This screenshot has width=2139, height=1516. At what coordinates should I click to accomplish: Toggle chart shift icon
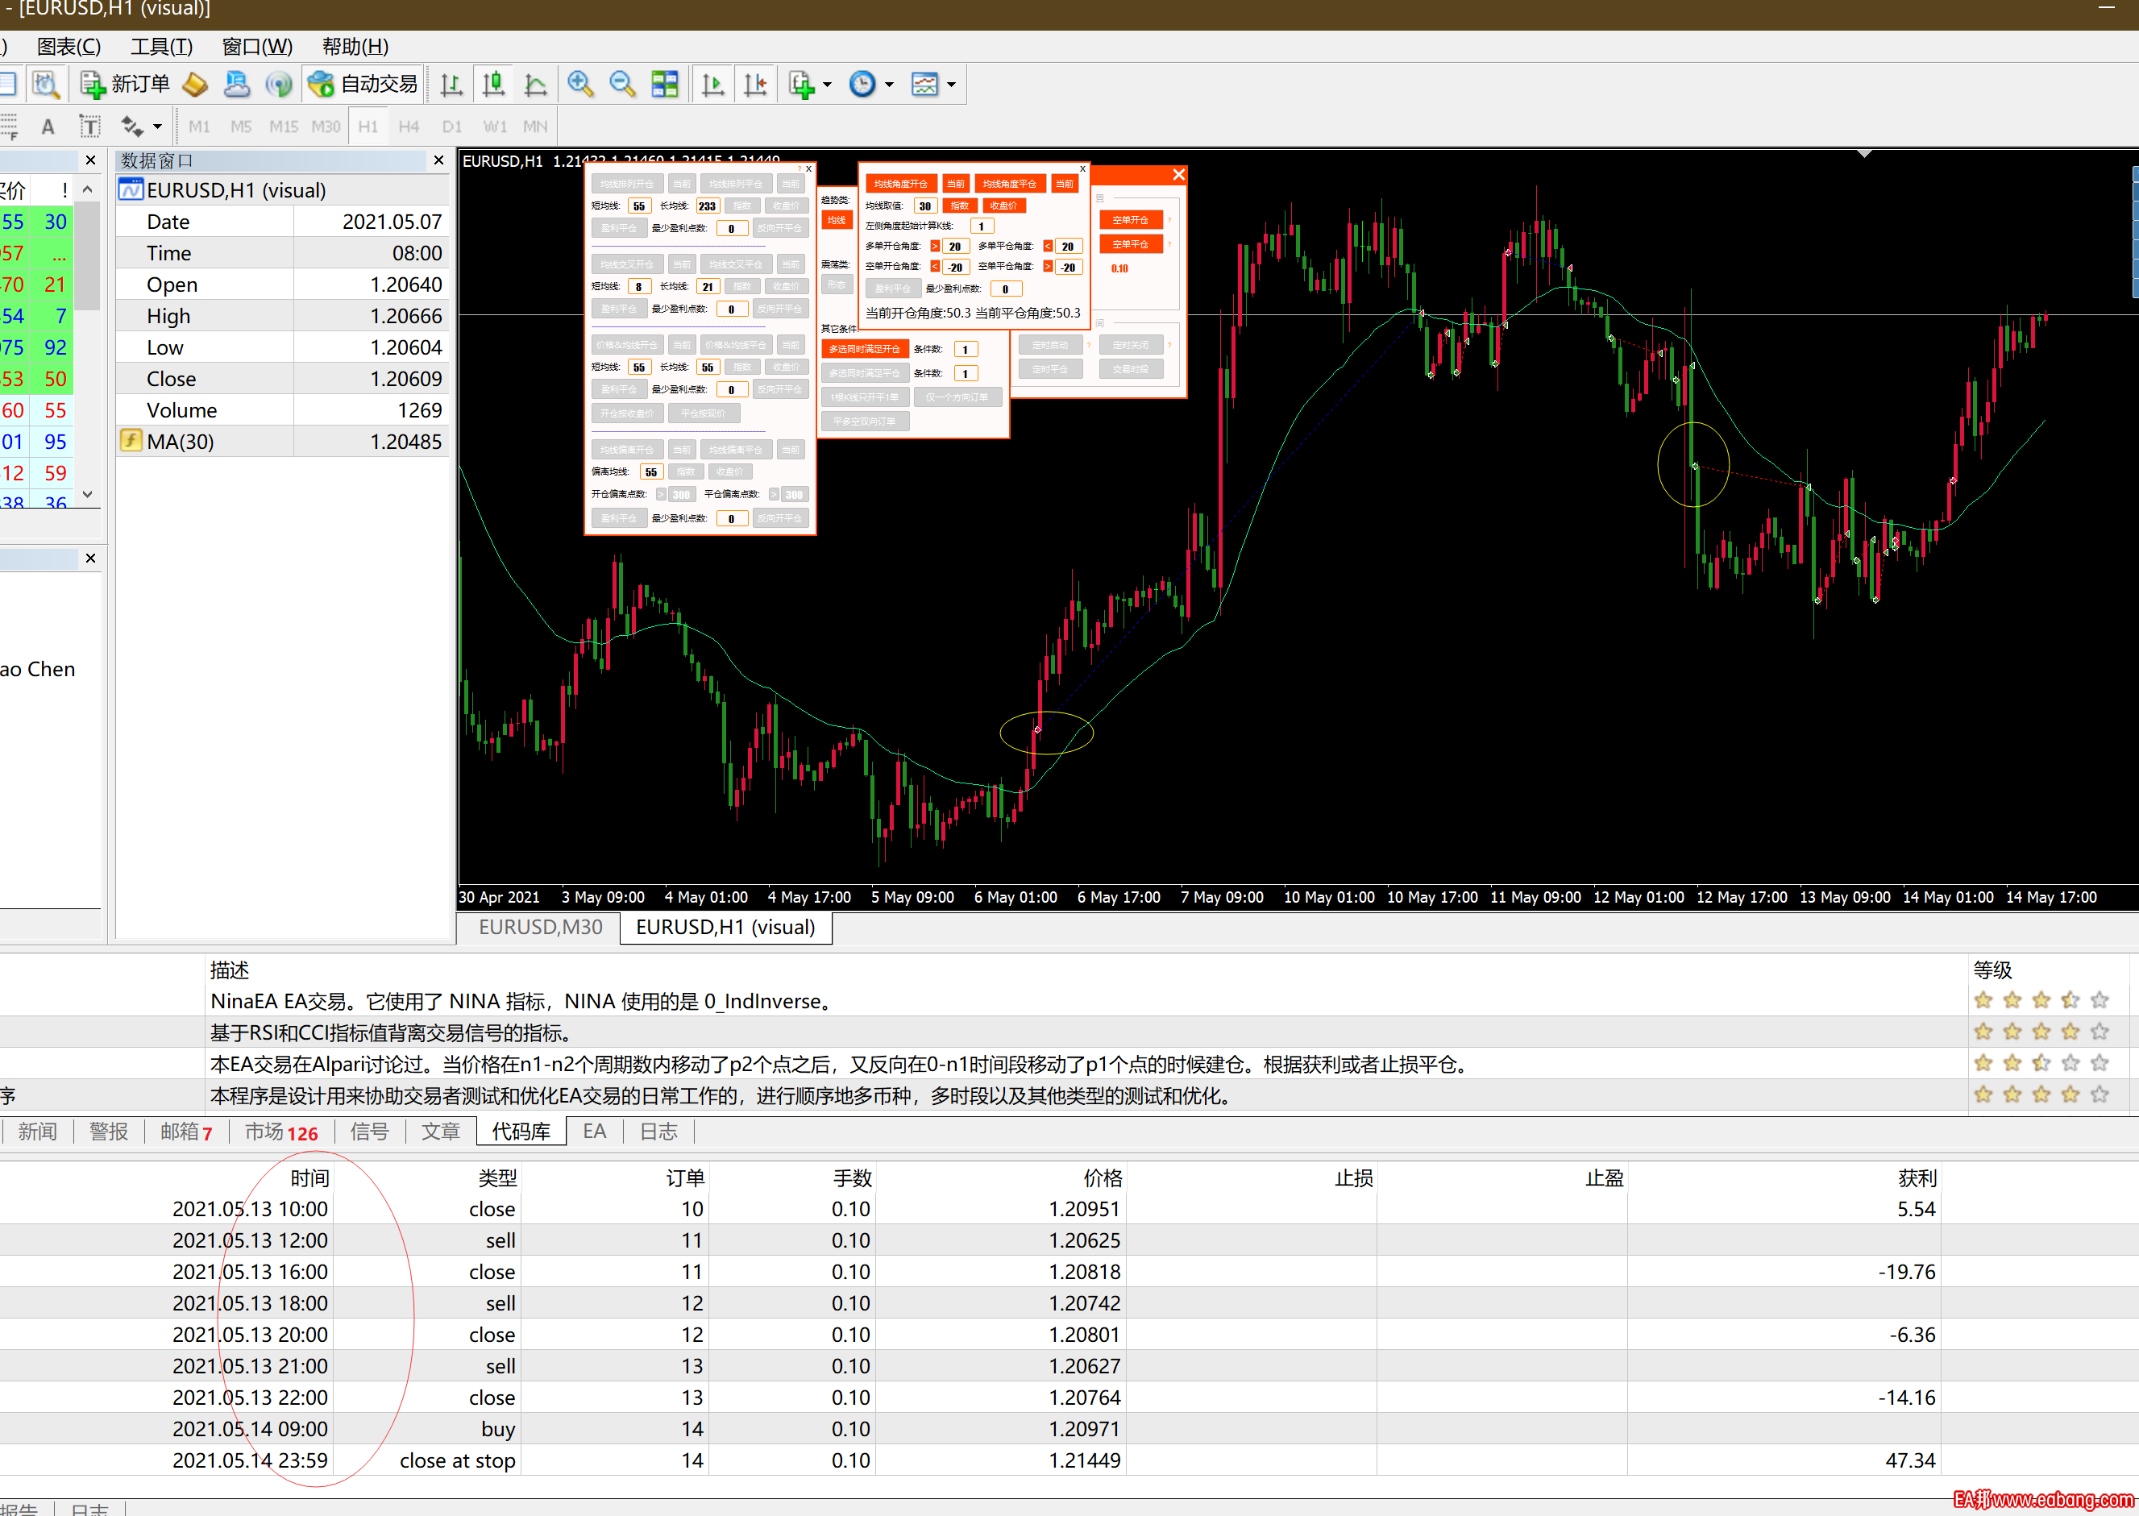[x=755, y=84]
